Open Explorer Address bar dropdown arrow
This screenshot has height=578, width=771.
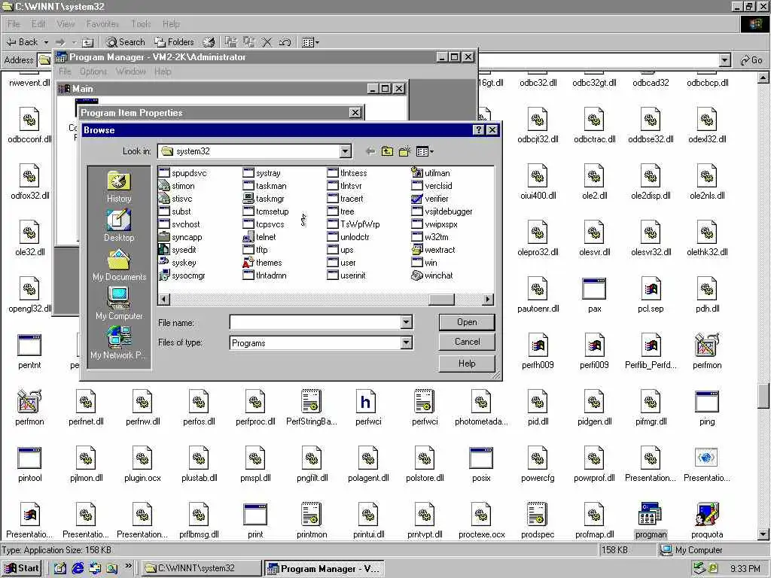(x=725, y=60)
